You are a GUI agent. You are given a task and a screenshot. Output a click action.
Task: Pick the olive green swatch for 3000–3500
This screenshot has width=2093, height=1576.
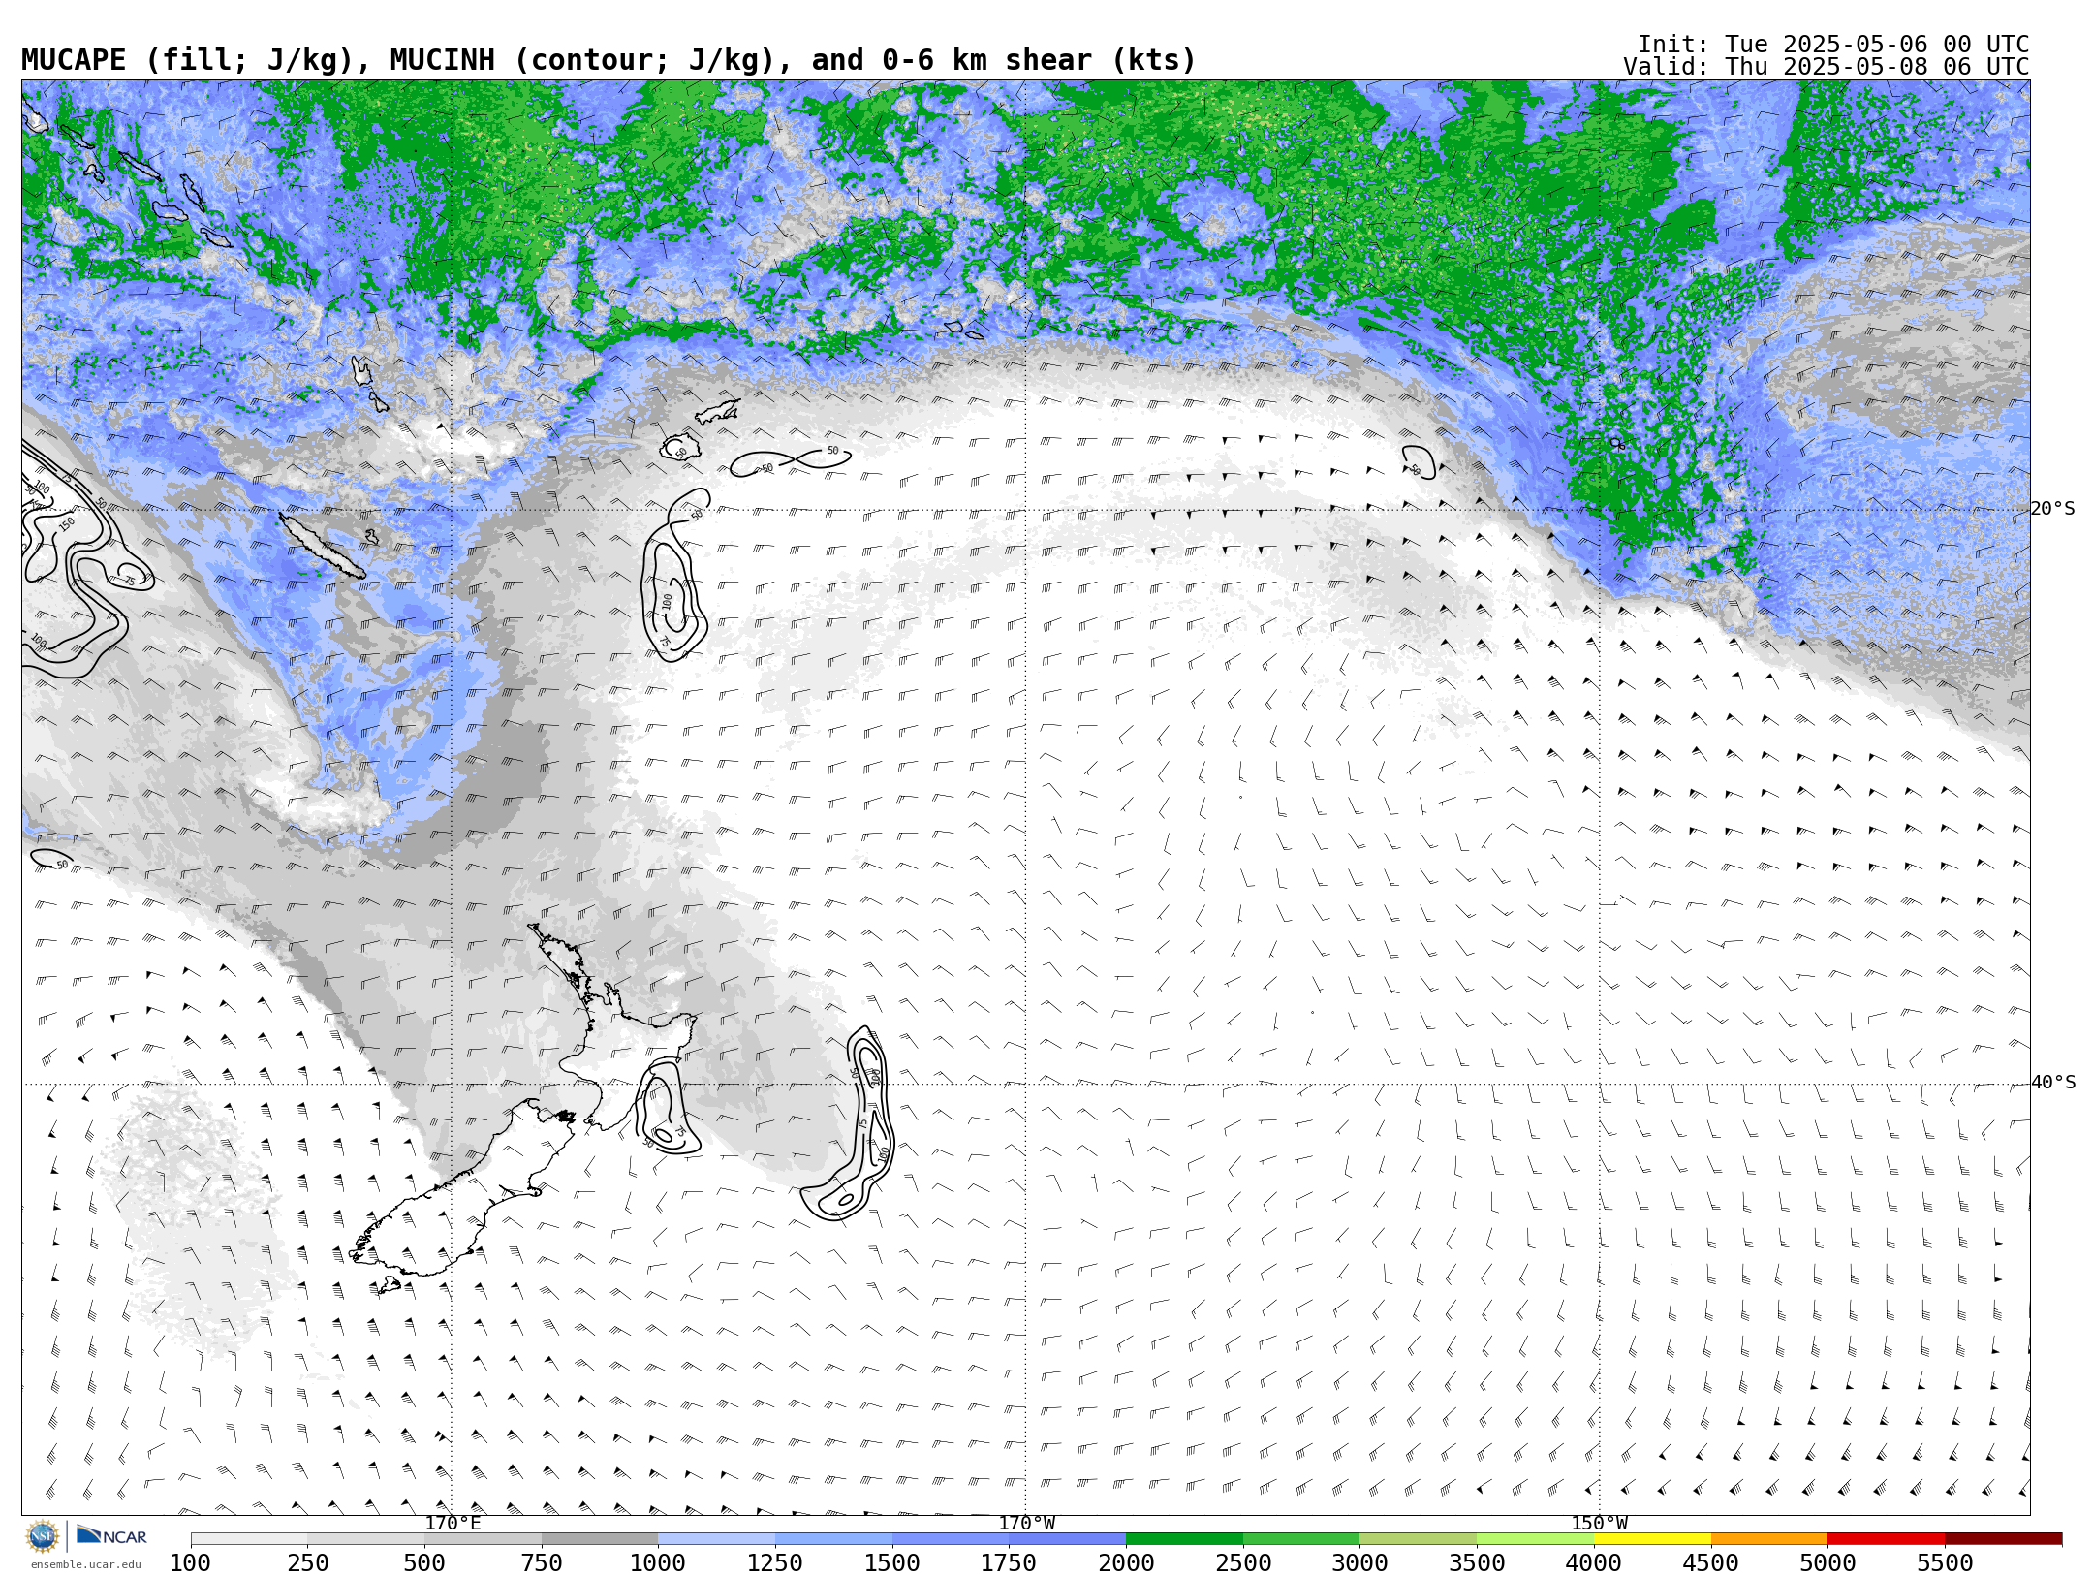(1419, 1539)
